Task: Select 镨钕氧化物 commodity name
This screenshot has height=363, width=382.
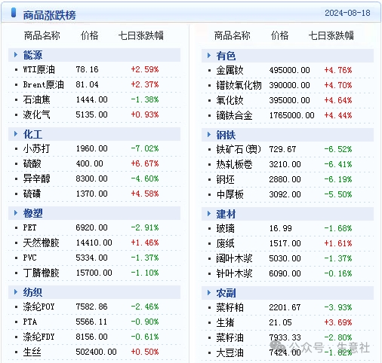Action: pyautogui.click(x=239, y=85)
